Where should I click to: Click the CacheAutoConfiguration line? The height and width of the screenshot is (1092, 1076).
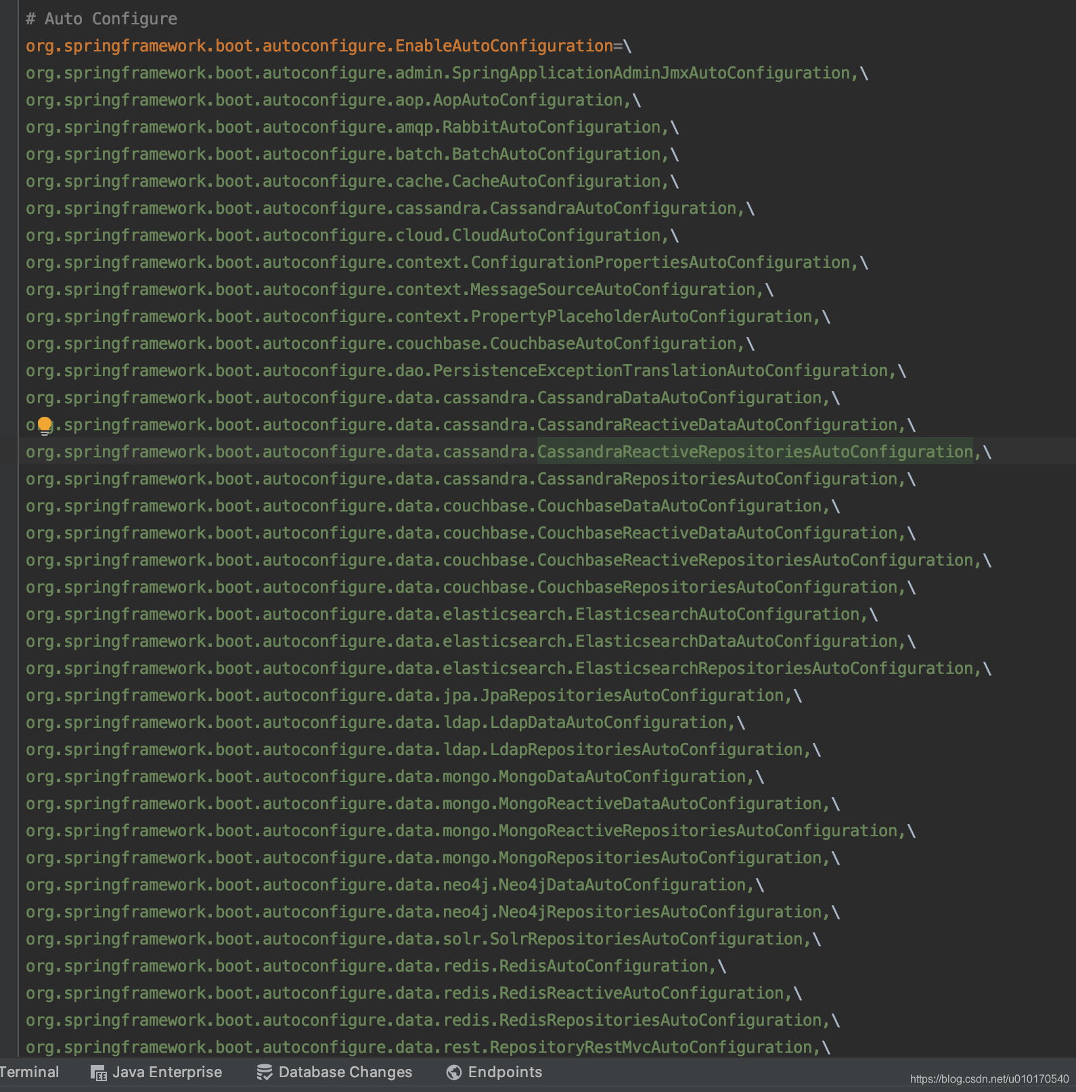[353, 181]
